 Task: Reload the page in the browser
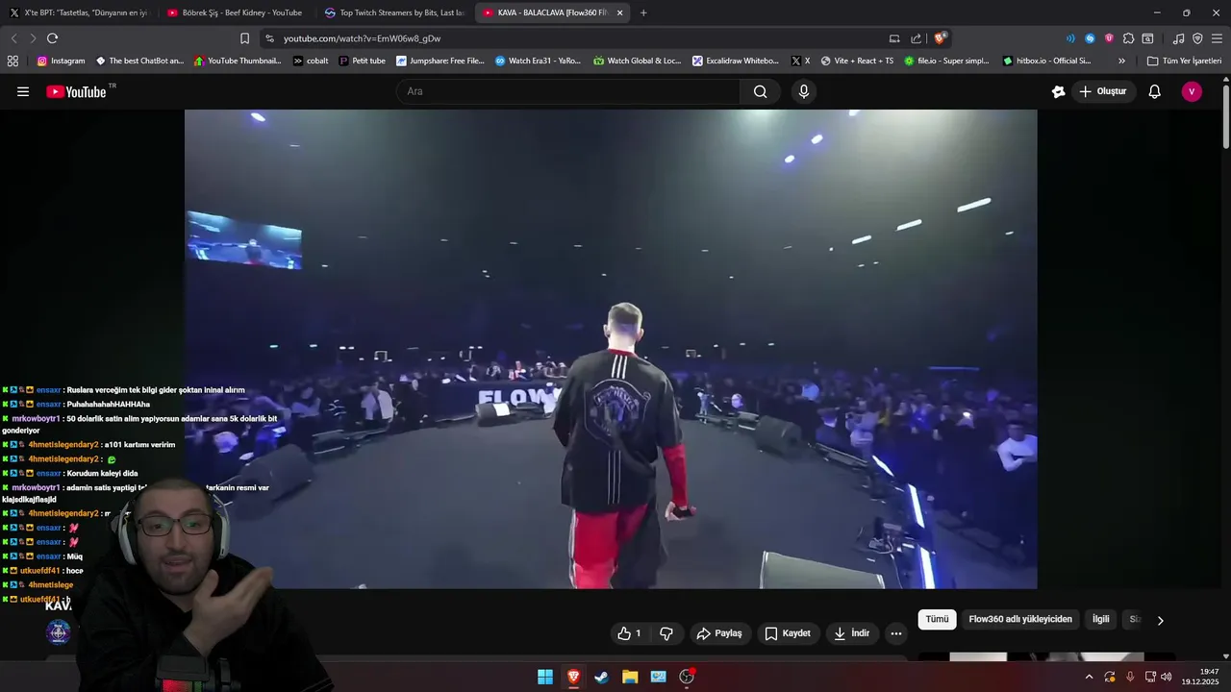[52, 38]
